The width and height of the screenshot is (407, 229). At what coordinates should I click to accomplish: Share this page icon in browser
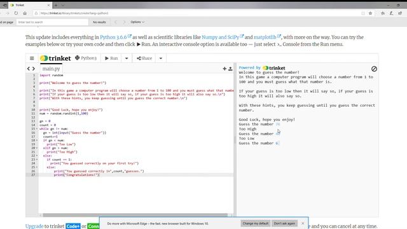[400, 13]
